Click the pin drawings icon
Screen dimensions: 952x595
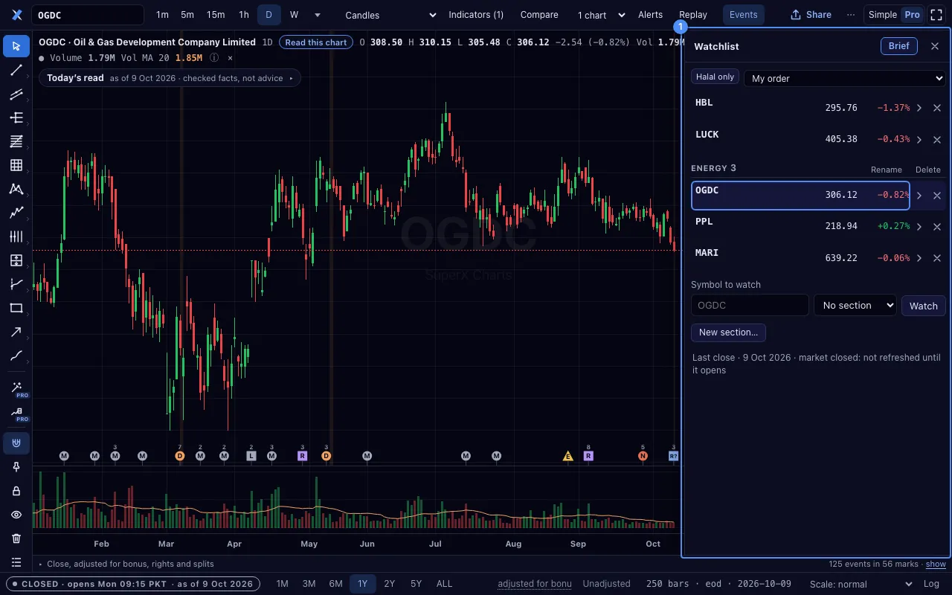pos(16,467)
